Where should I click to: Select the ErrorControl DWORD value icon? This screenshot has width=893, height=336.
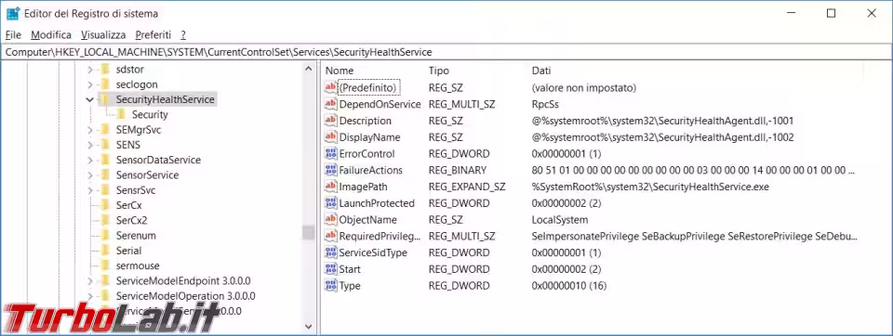click(x=331, y=153)
